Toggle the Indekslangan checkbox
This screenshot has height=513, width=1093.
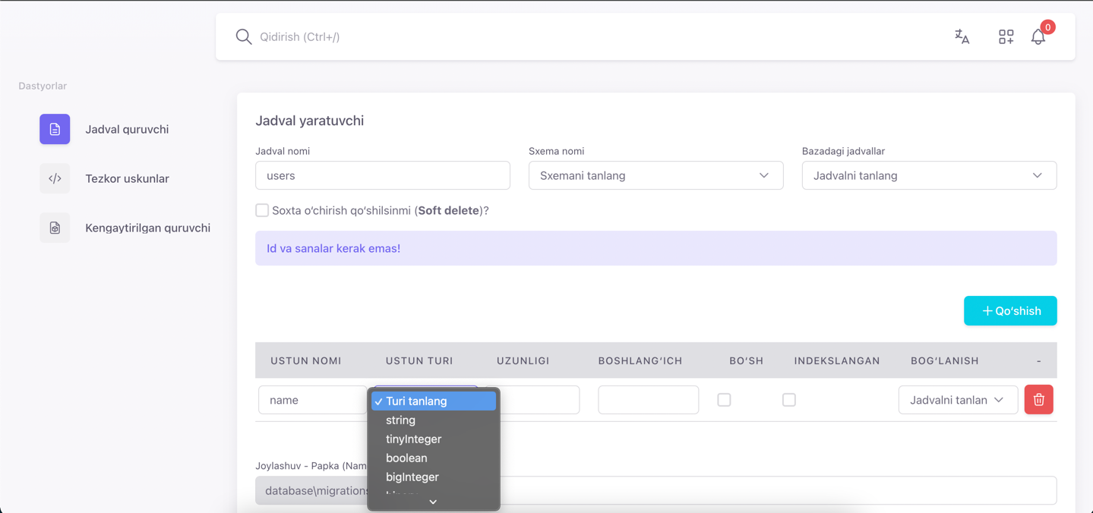click(789, 400)
